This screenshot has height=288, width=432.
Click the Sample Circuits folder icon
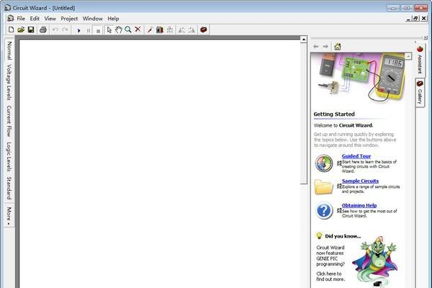click(324, 187)
